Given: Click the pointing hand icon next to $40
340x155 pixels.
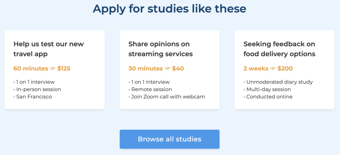Looking at the screenshot, I should (167, 69).
